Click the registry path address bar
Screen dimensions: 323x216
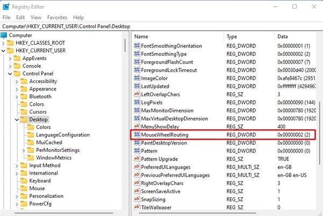pyautogui.click(x=161, y=26)
